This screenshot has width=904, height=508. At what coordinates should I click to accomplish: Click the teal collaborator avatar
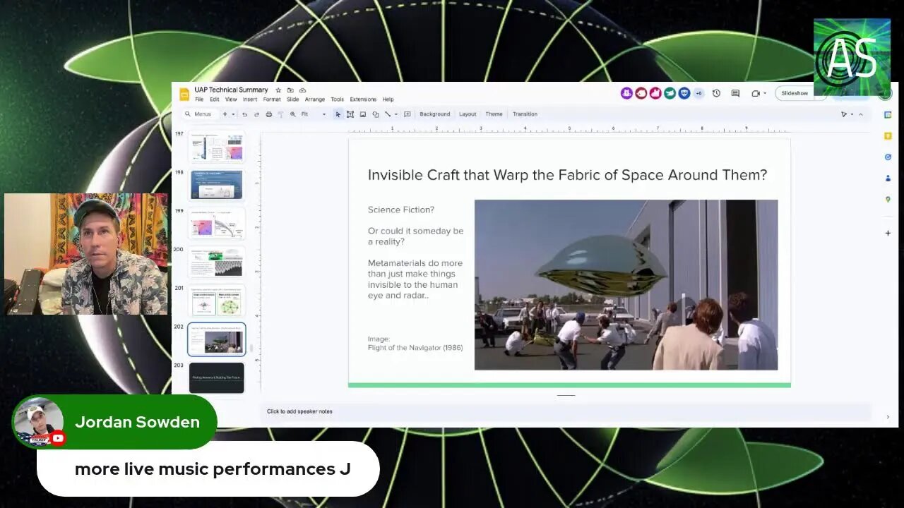pyautogui.click(x=670, y=93)
